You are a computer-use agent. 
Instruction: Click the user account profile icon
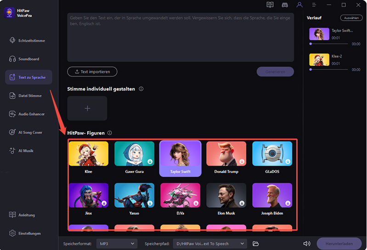299,5
